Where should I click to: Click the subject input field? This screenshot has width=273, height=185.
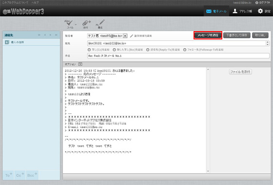coord(178,56)
